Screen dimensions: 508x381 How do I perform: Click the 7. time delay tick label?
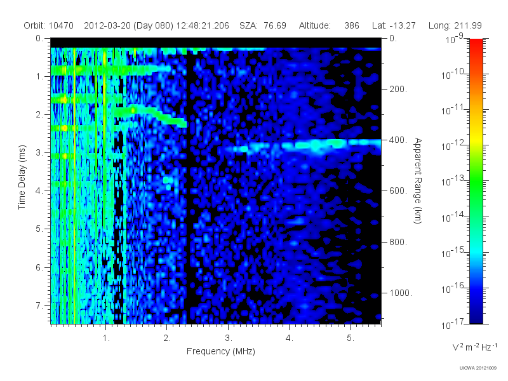39,305
